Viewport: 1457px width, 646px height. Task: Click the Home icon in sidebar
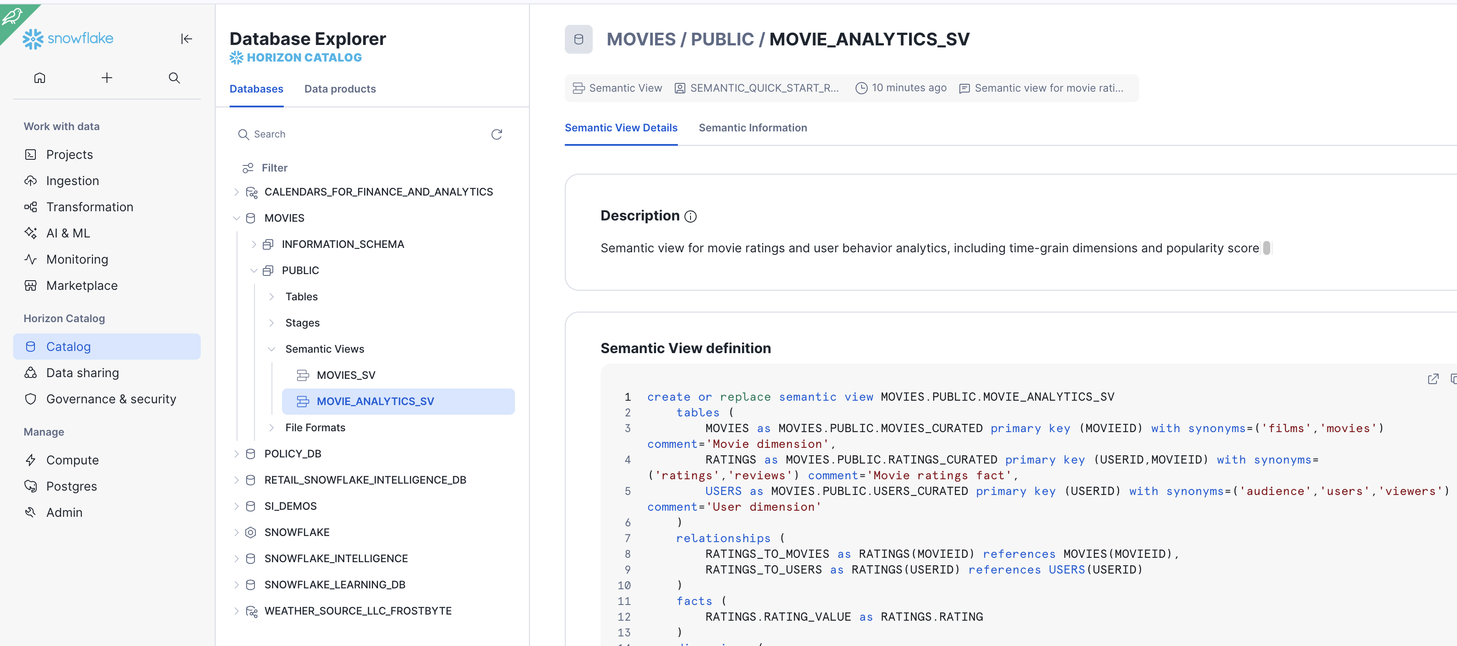[40, 78]
